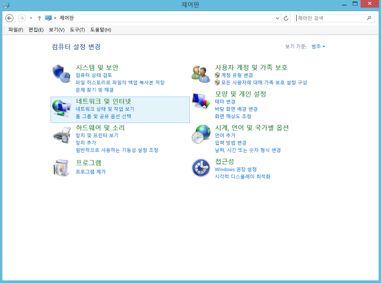This screenshot has width=381, height=283.
Task: Open the Clock, Language and Region globe icon
Action: (201, 134)
